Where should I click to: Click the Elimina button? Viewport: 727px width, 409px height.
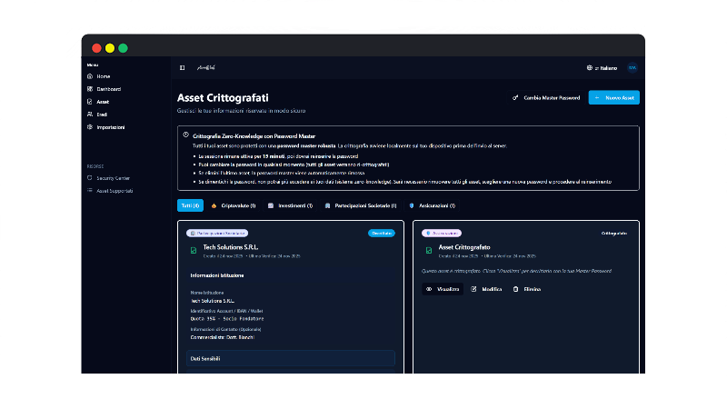click(527, 289)
